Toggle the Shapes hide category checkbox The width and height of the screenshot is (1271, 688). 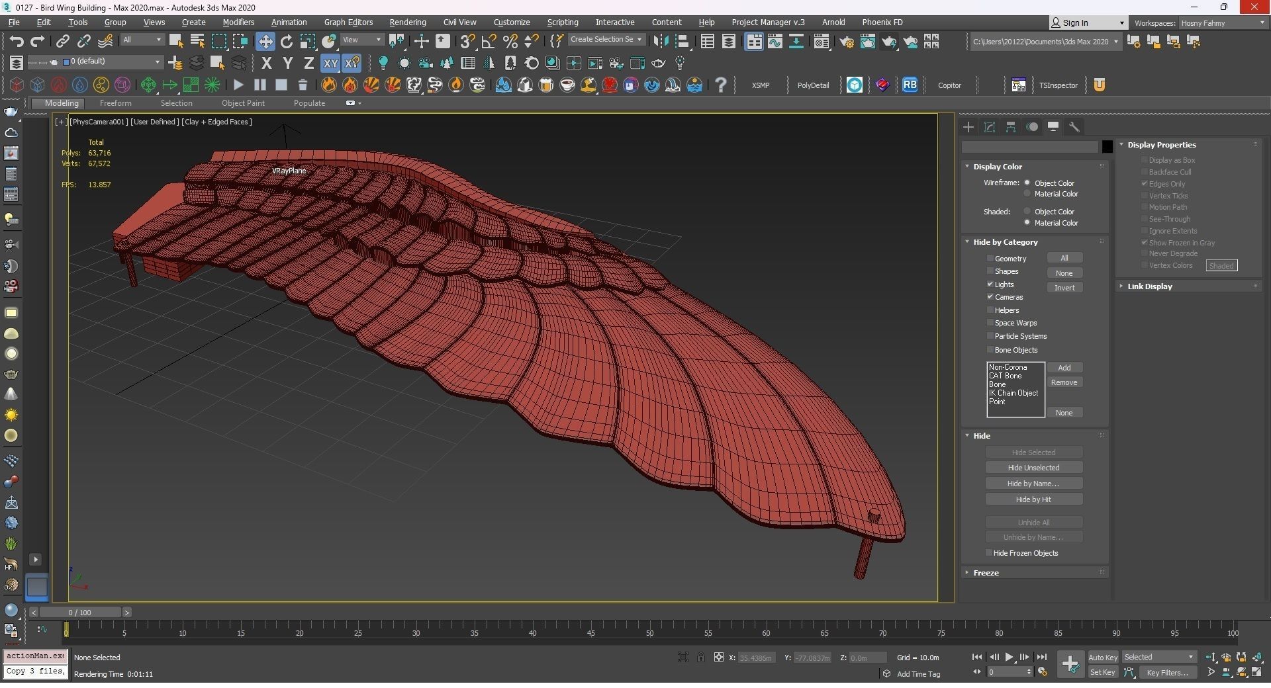click(x=990, y=271)
